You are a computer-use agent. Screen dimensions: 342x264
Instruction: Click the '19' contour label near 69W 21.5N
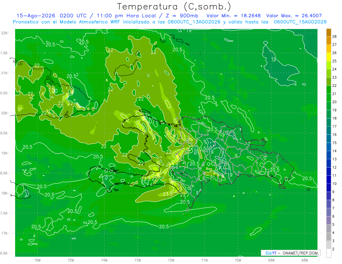coord(274,59)
